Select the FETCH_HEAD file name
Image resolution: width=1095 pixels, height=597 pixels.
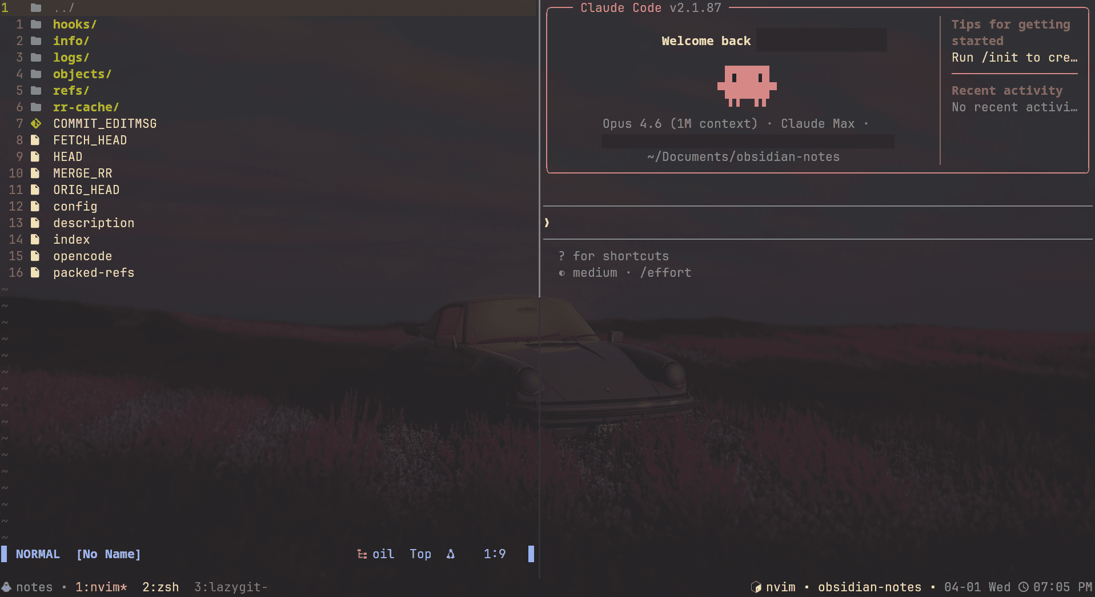point(90,140)
